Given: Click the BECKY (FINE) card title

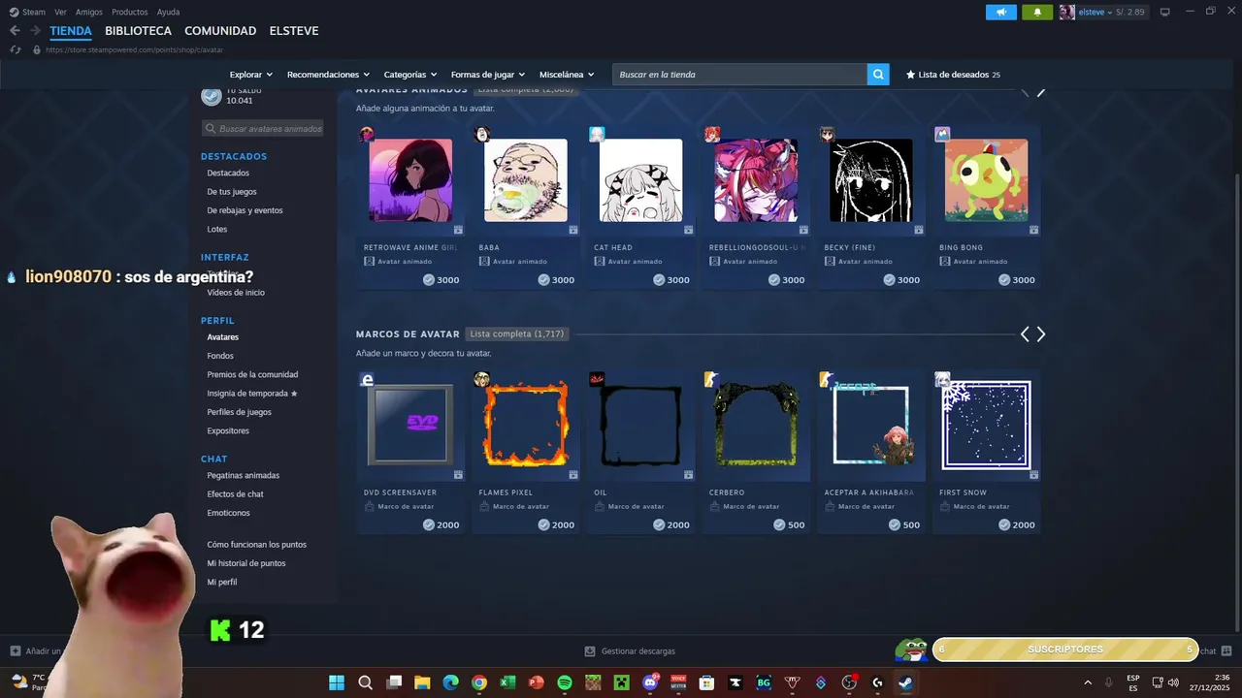Looking at the screenshot, I should pos(850,247).
